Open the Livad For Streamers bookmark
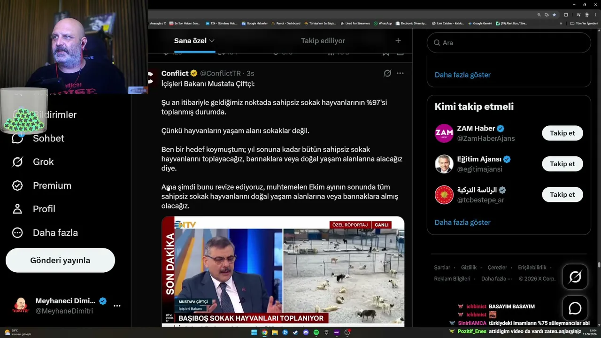The image size is (601, 338). 355,23
